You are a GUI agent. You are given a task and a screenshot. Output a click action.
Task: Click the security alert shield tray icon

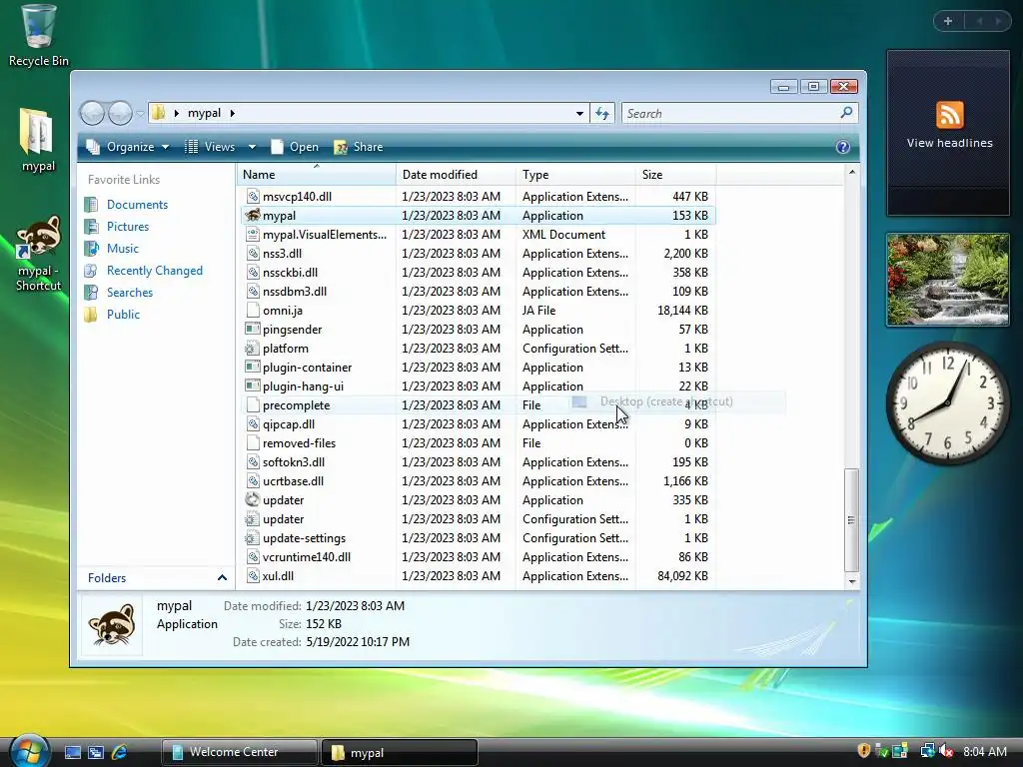tap(864, 751)
